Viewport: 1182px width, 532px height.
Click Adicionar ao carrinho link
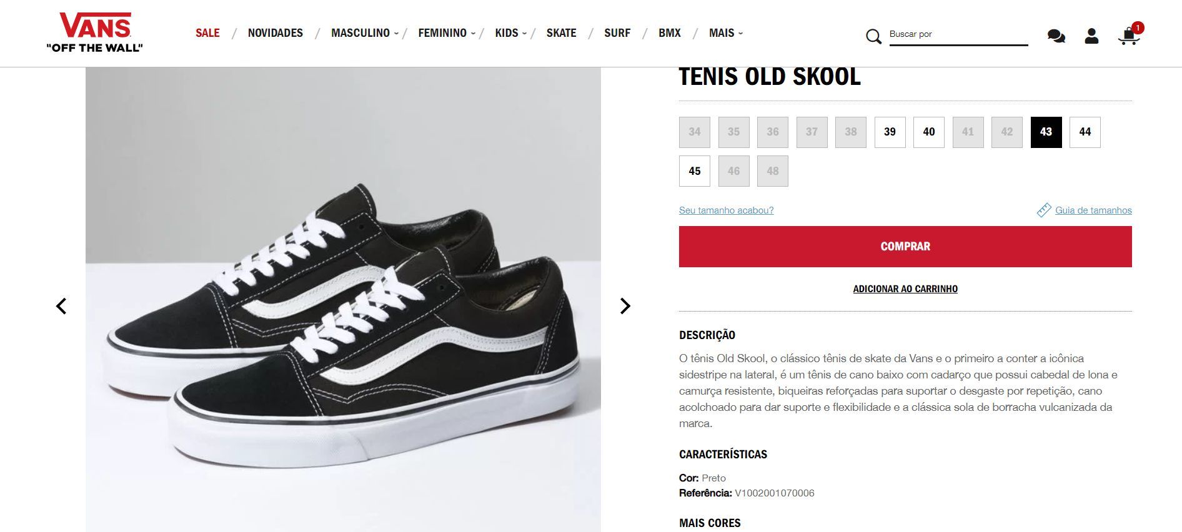click(x=905, y=289)
